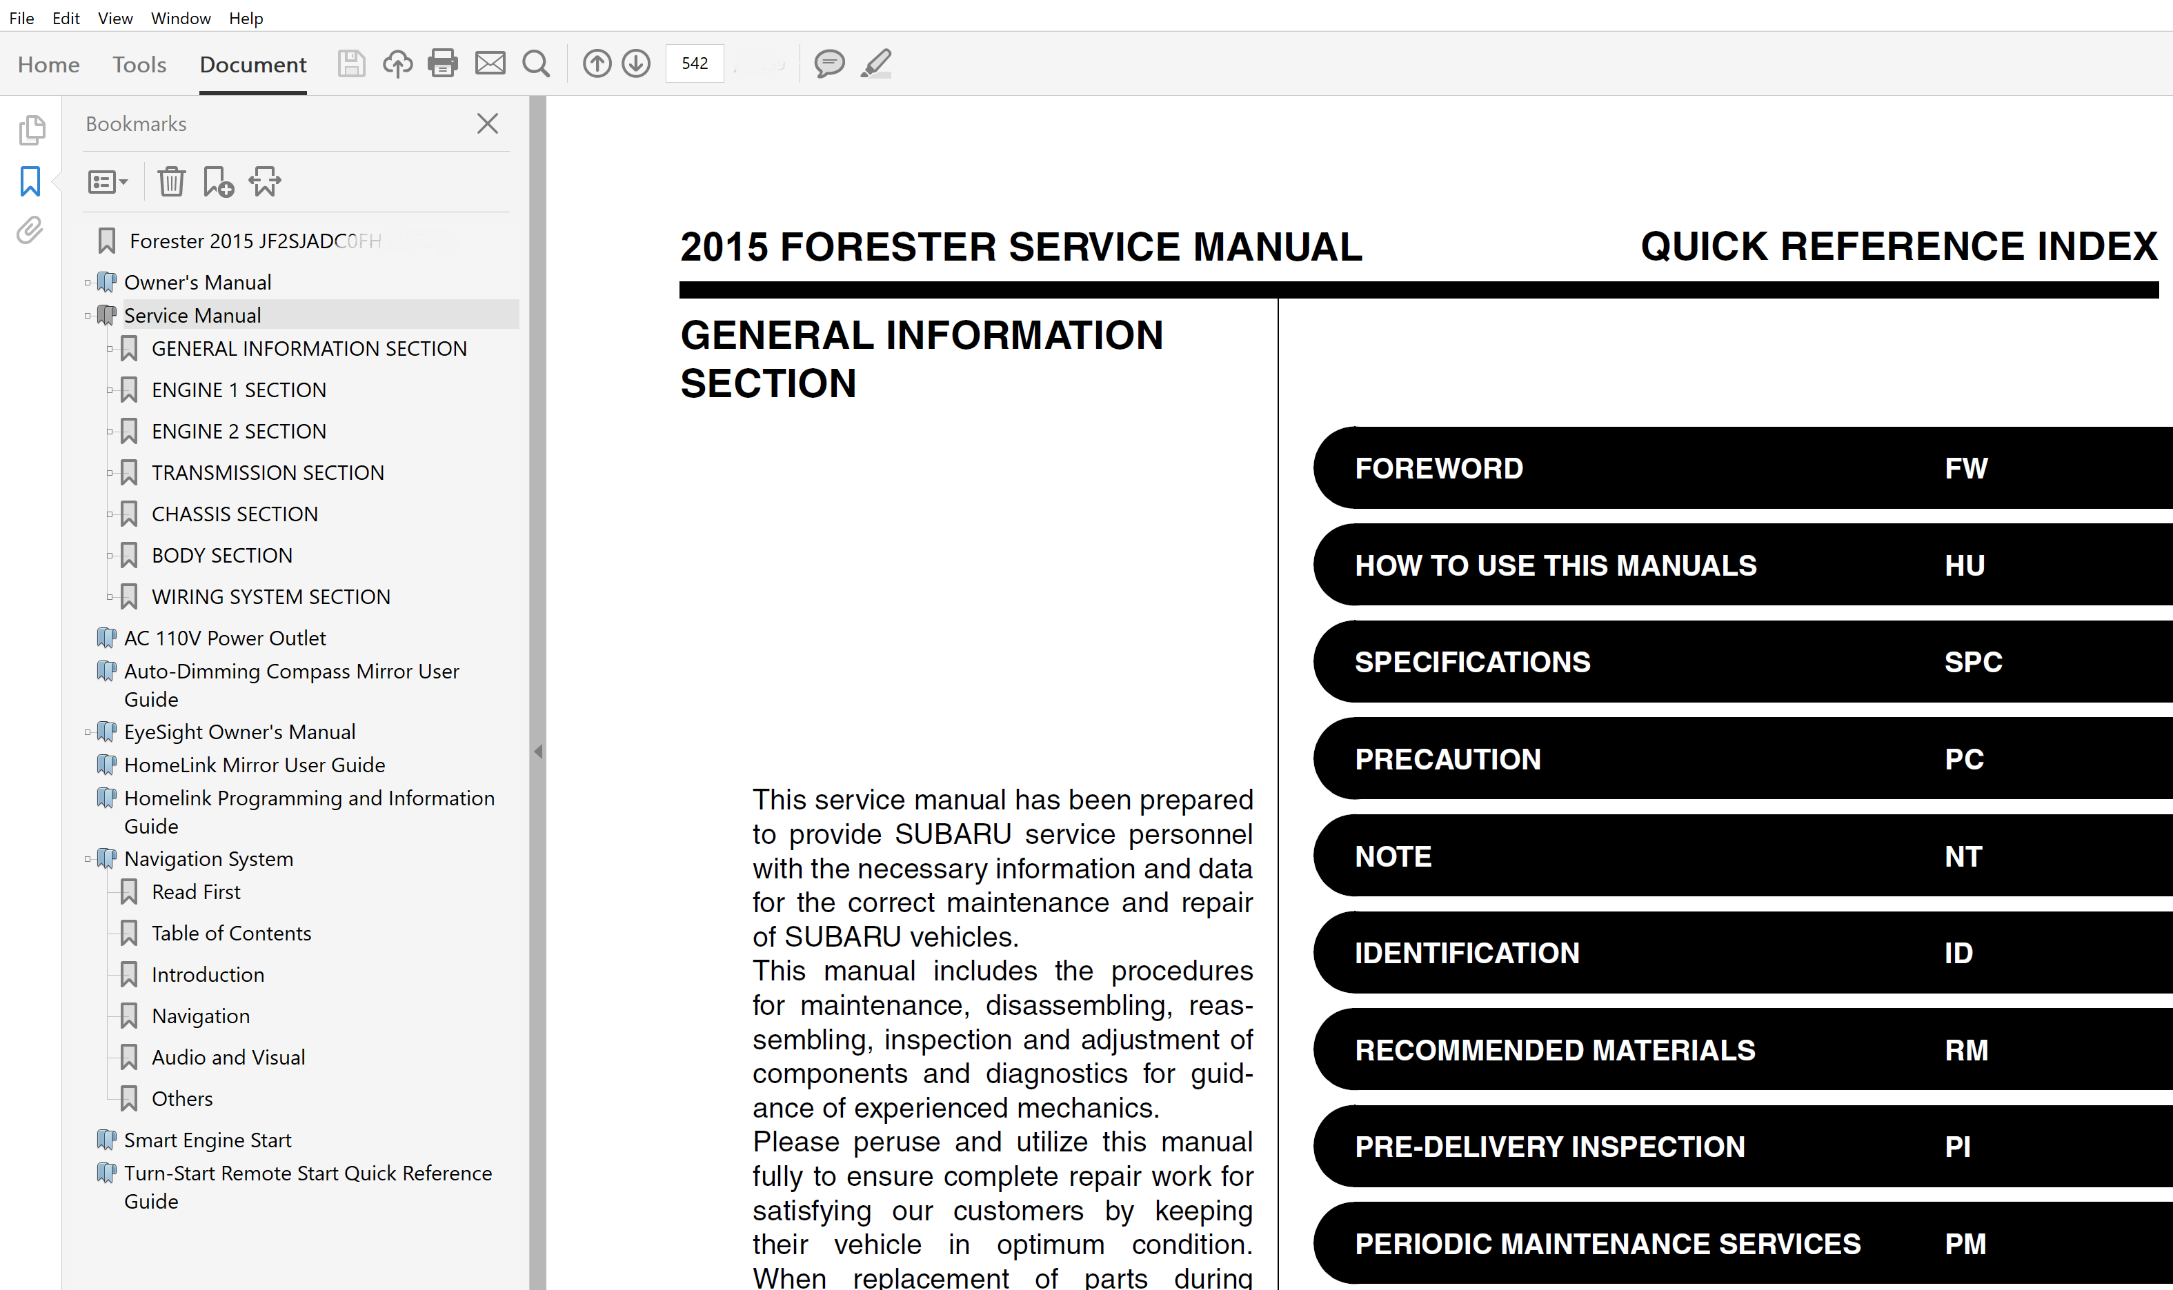Open the Attachments paperclip panel
This screenshot has height=1290, width=2173.
click(30, 230)
